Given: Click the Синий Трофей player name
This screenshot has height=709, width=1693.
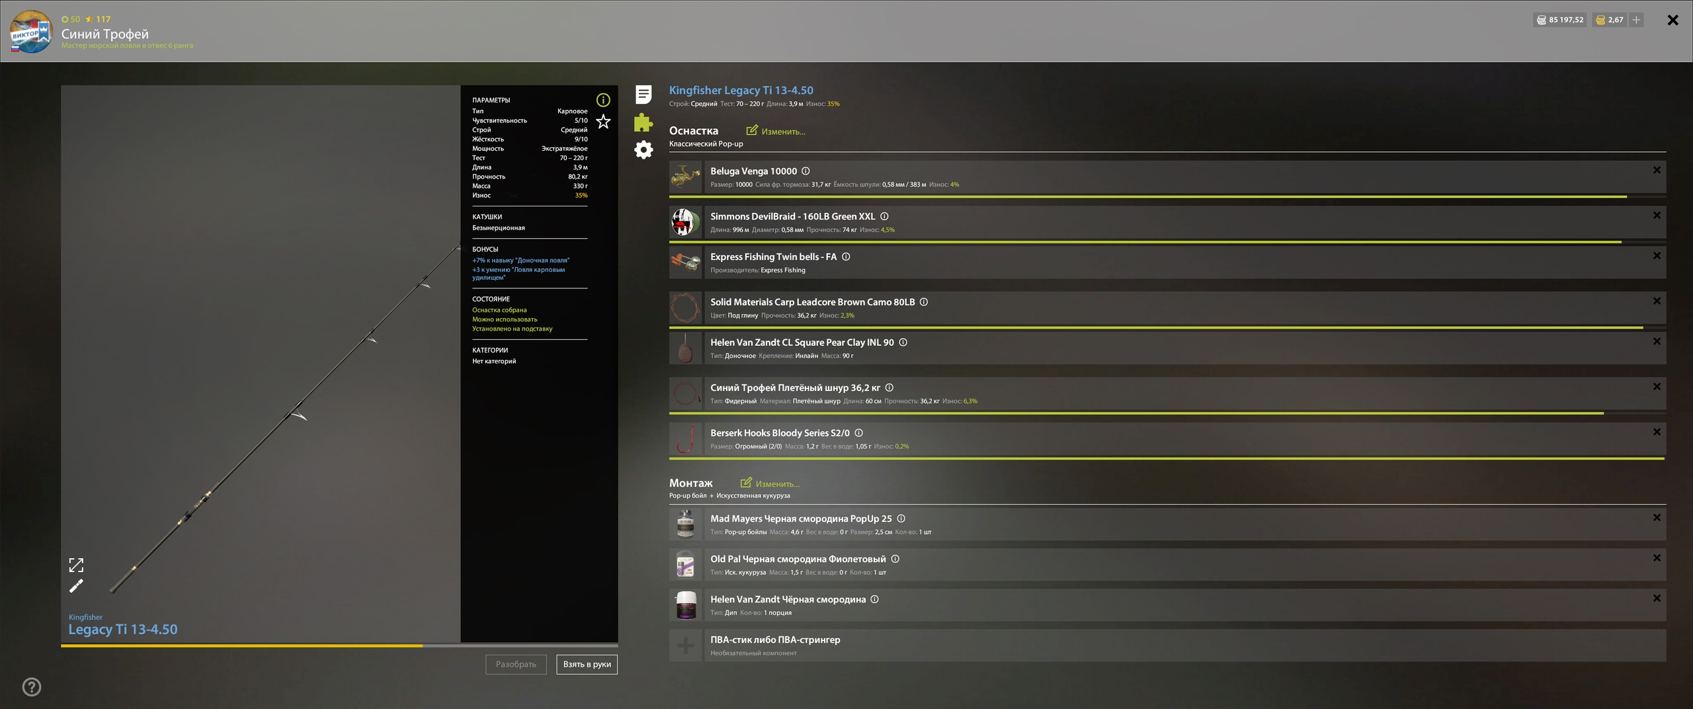Looking at the screenshot, I should click(x=105, y=34).
